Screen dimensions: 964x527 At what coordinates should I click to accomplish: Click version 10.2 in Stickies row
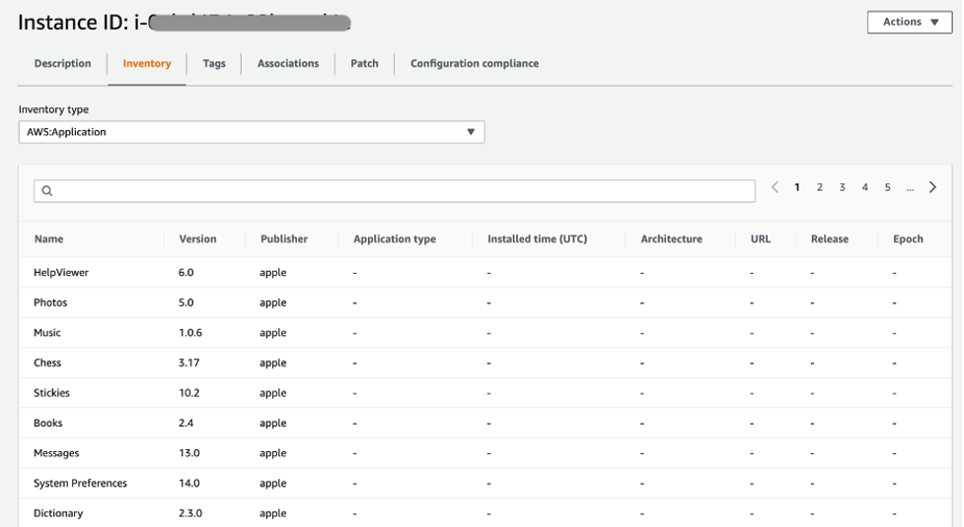tap(189, 393)
